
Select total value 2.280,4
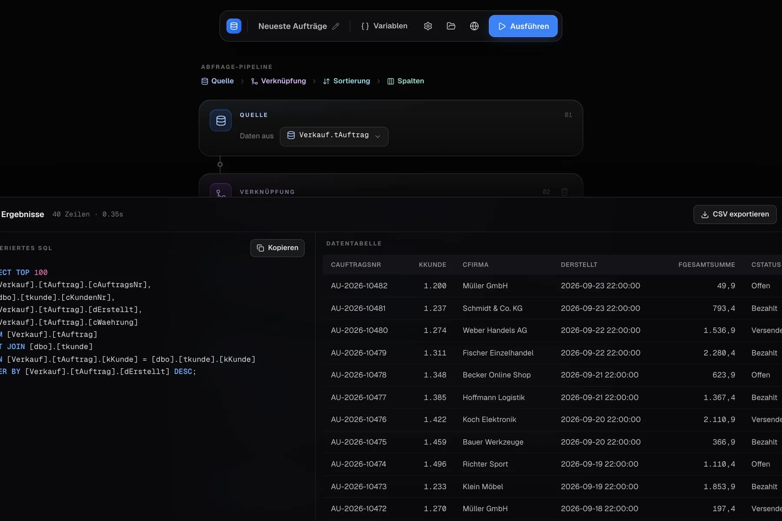pos(719,353)
